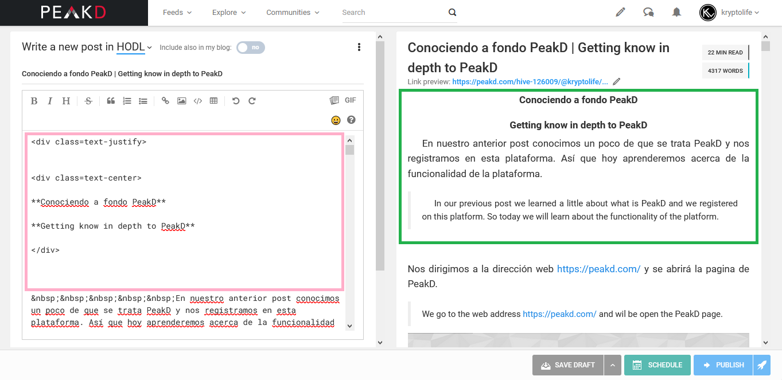
Task: Click the pencil compose icon in header
Action: click(620, 12)
